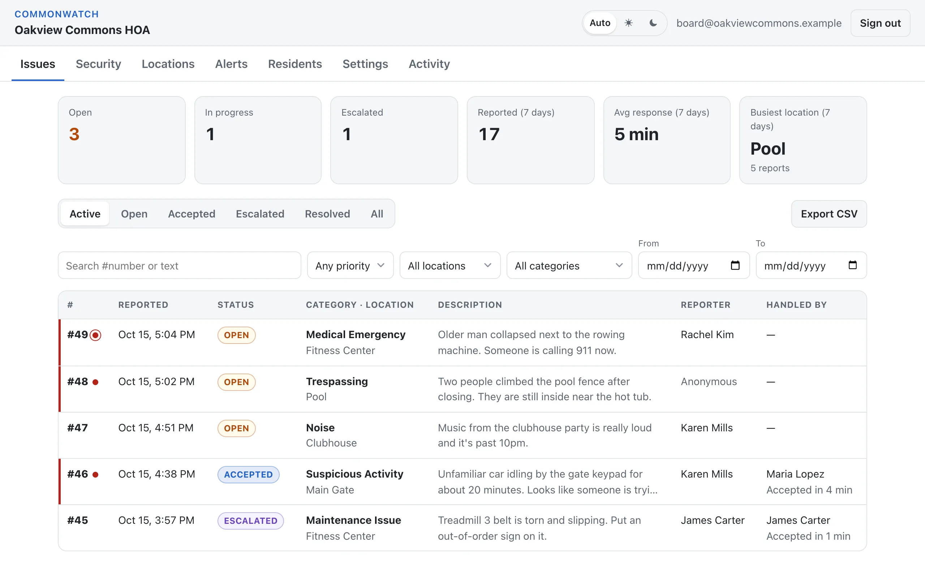Open the Locations tab
The image size is (925, 578).
[x=168, y=64]
